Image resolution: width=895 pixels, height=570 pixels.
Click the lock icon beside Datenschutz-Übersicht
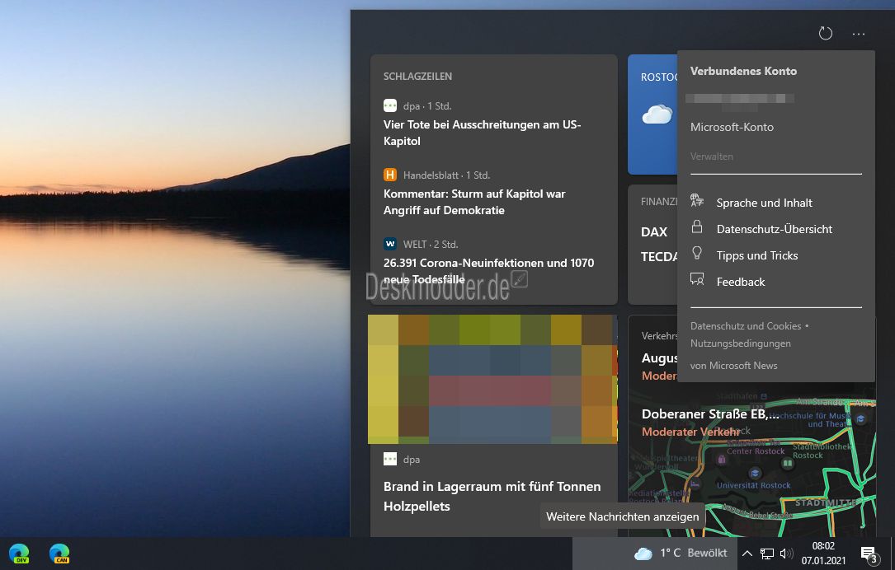coord(697,227)
